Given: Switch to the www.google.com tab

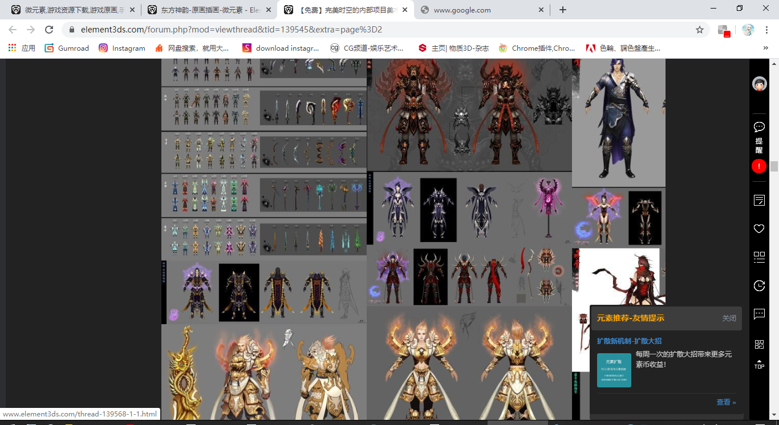Looking at the screenshot, I should click(x=481, y=10).
